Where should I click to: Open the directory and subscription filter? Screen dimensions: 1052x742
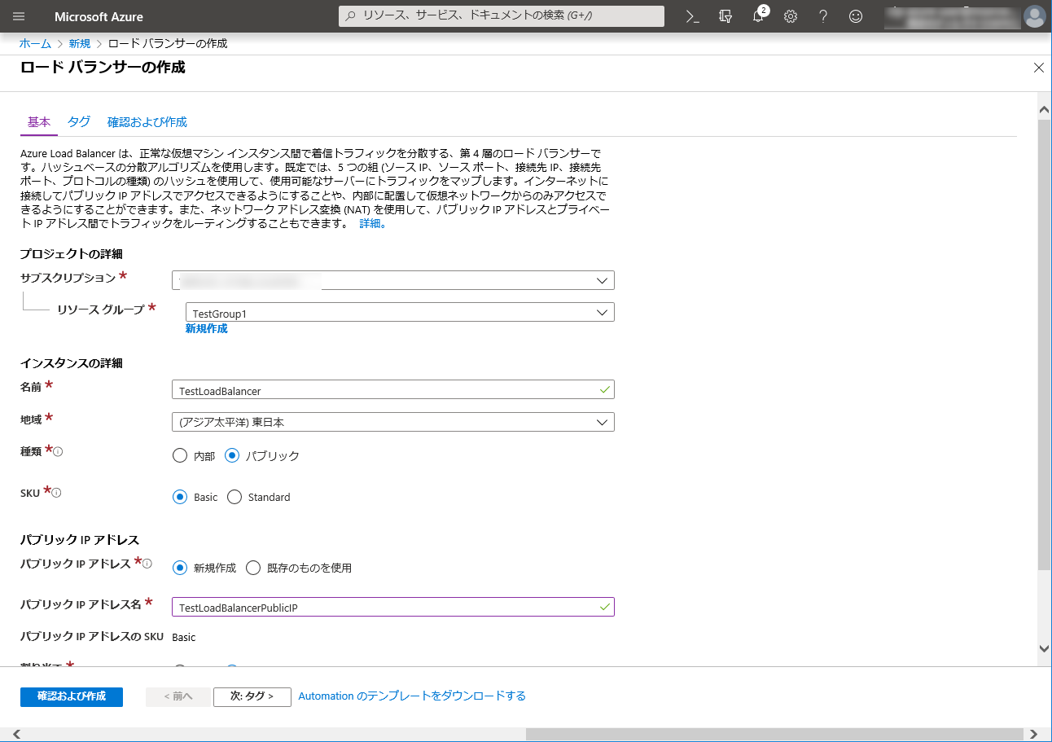(725, 16)
